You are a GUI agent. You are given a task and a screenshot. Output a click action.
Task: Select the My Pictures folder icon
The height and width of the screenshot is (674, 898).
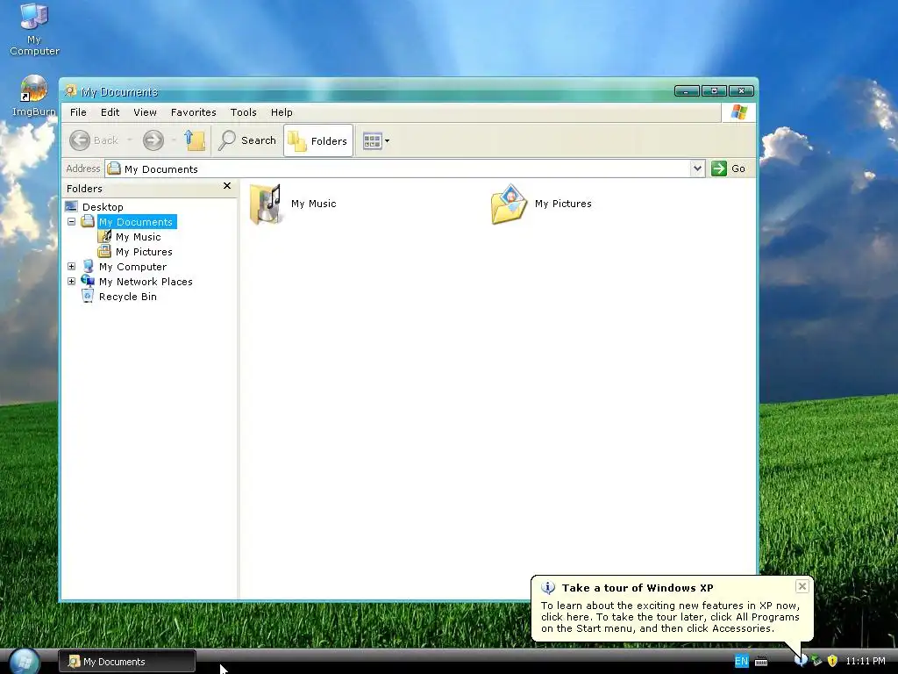point(509,204)
